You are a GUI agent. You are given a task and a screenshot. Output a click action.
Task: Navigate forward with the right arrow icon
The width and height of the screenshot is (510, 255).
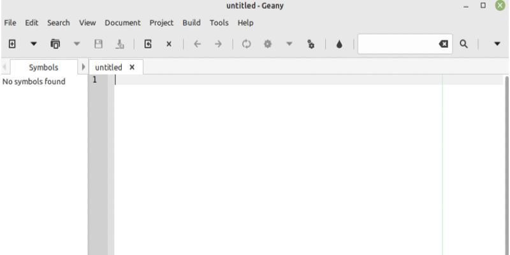point(219,44)
